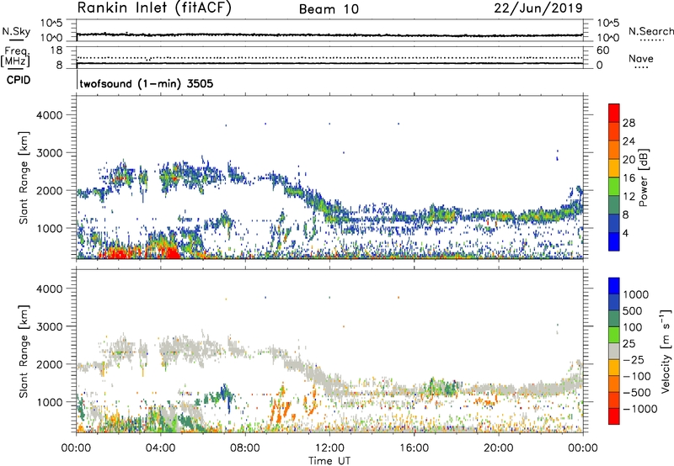This screenshot has width=674, height=466.
Task: Click the "12:00" time tick label
Action: click(x=329, y=448)
